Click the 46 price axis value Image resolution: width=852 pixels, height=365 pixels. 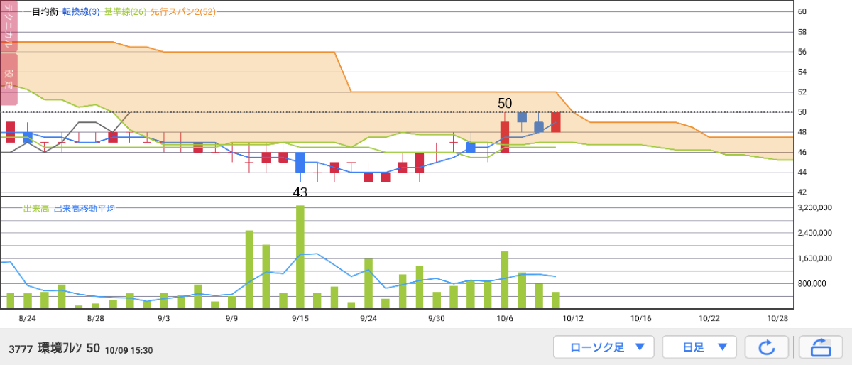(803, 152)
